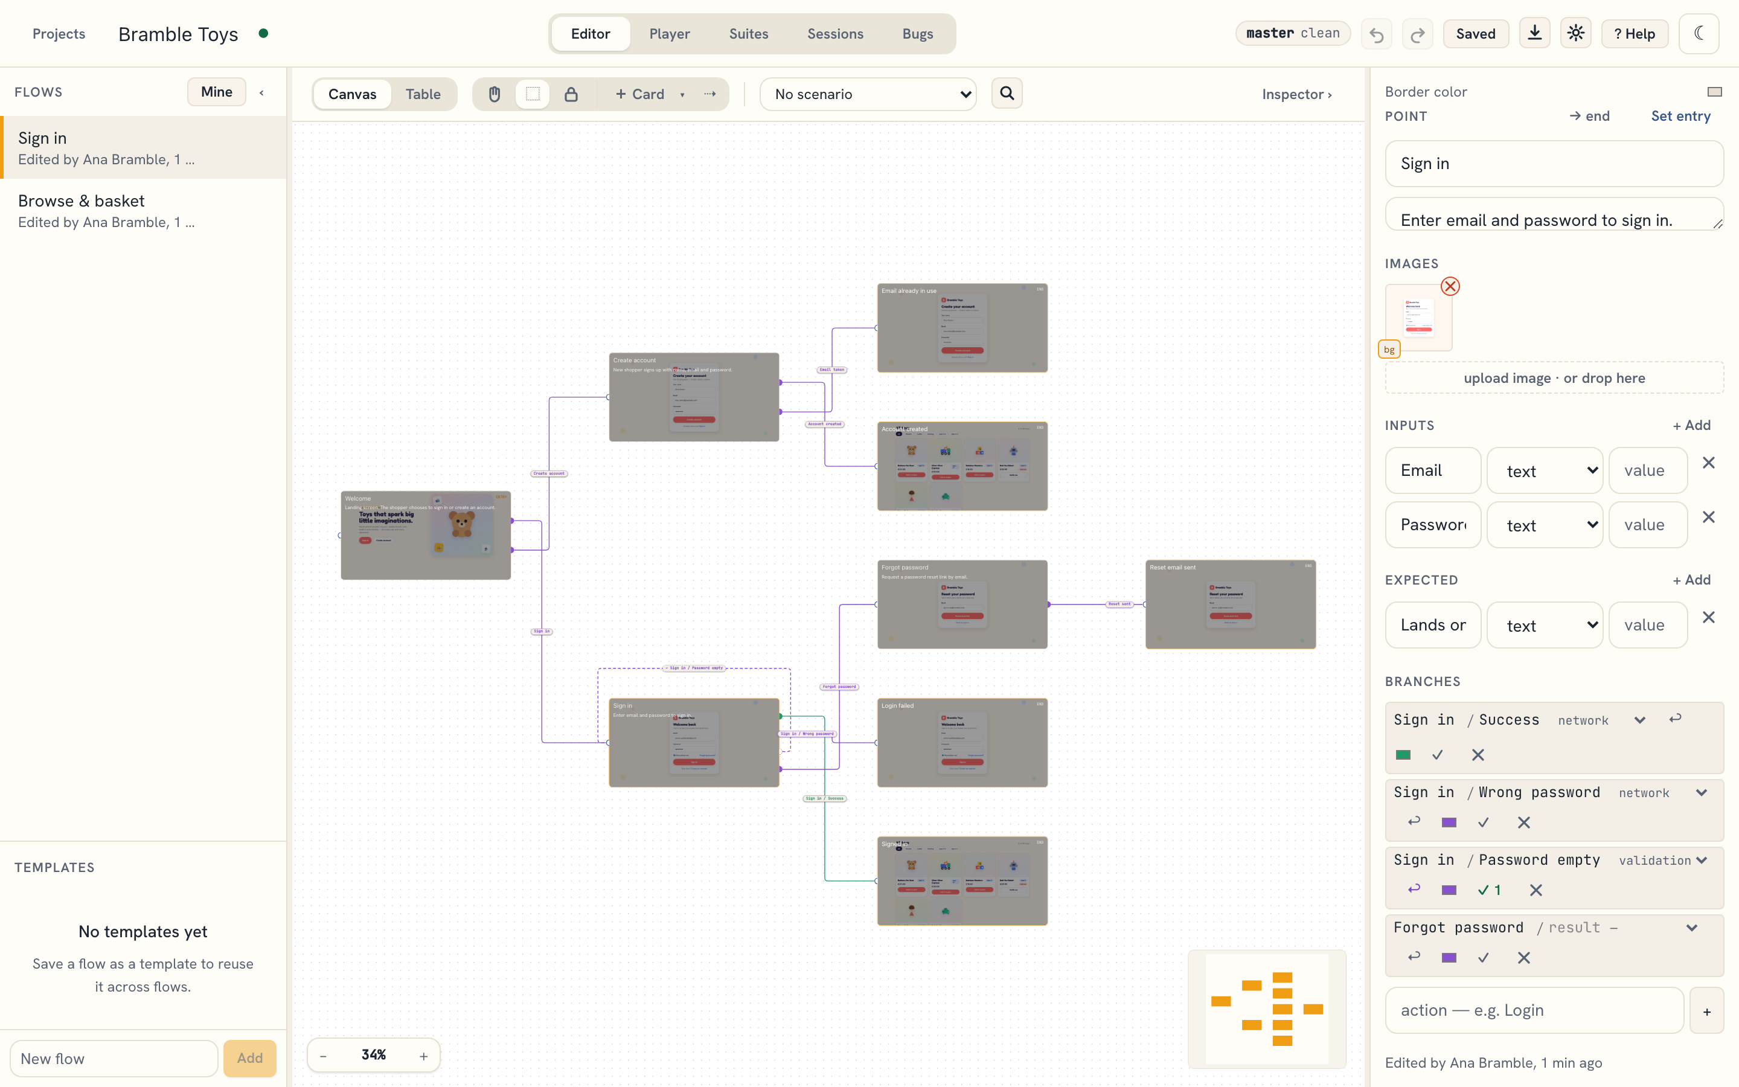Click the sun brightness icon button
Viewport: 1739px width, 1087px height.
tap(1576, 34)
